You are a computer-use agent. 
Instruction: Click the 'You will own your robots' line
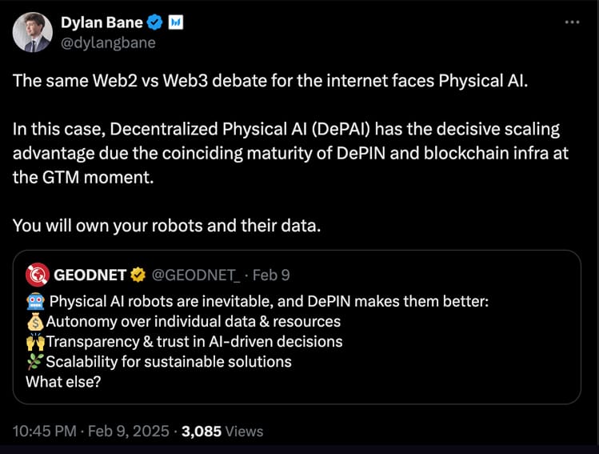166,226
